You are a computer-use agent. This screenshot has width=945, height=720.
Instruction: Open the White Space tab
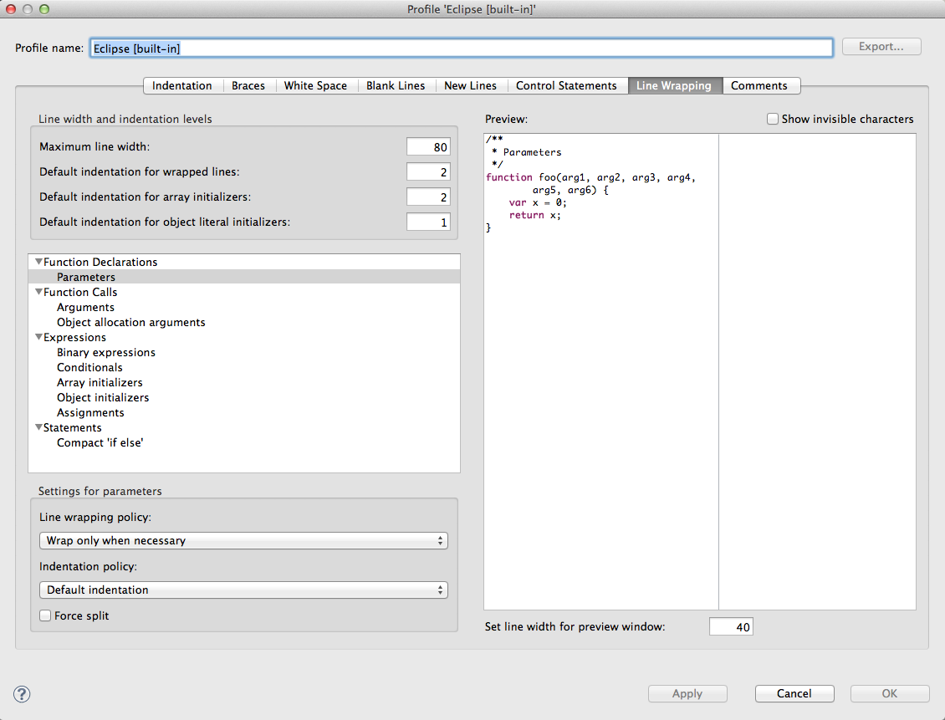tap(315, 86)
